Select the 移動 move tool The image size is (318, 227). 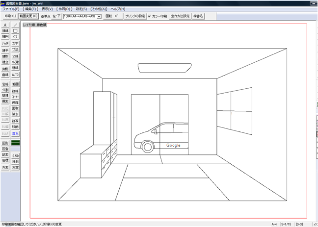[x=16, y=127]
